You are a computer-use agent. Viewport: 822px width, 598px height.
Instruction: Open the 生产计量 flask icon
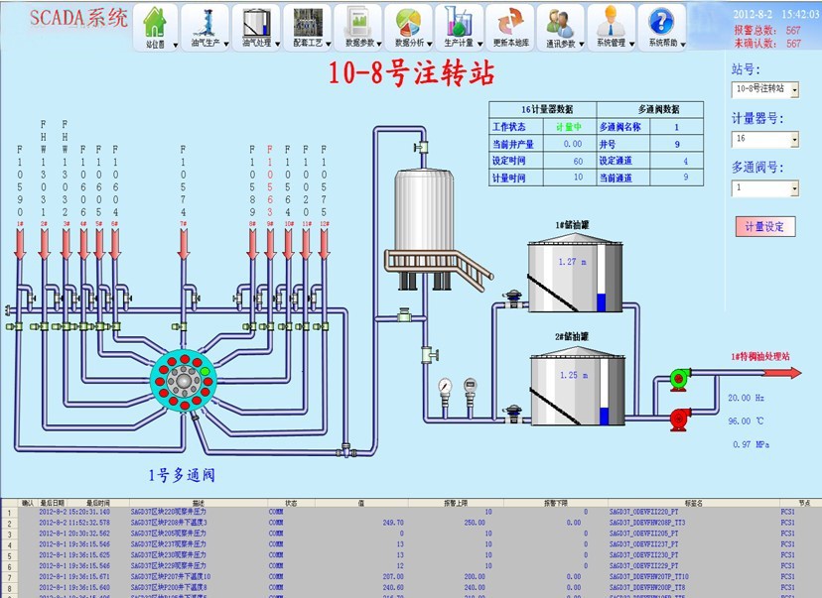tap(459, 24)
